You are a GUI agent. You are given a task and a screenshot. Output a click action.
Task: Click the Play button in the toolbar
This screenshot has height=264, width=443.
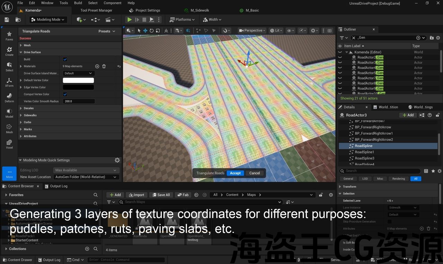click(x=130, y=20)
